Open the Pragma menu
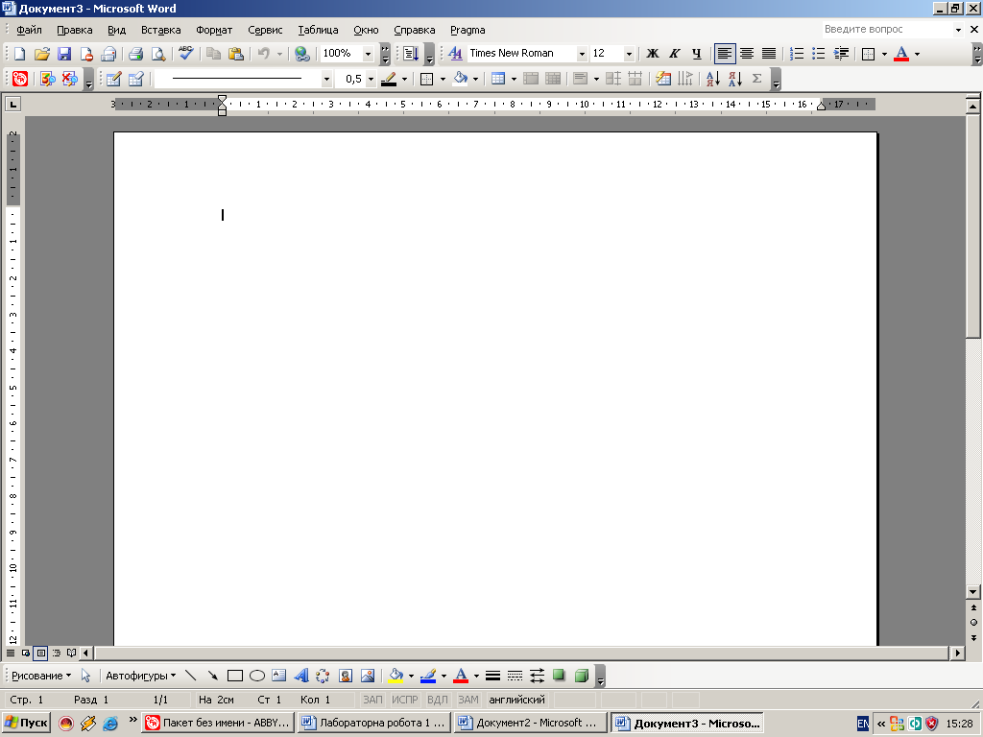This screenshot has height=737, width=983. click(468, 30)
